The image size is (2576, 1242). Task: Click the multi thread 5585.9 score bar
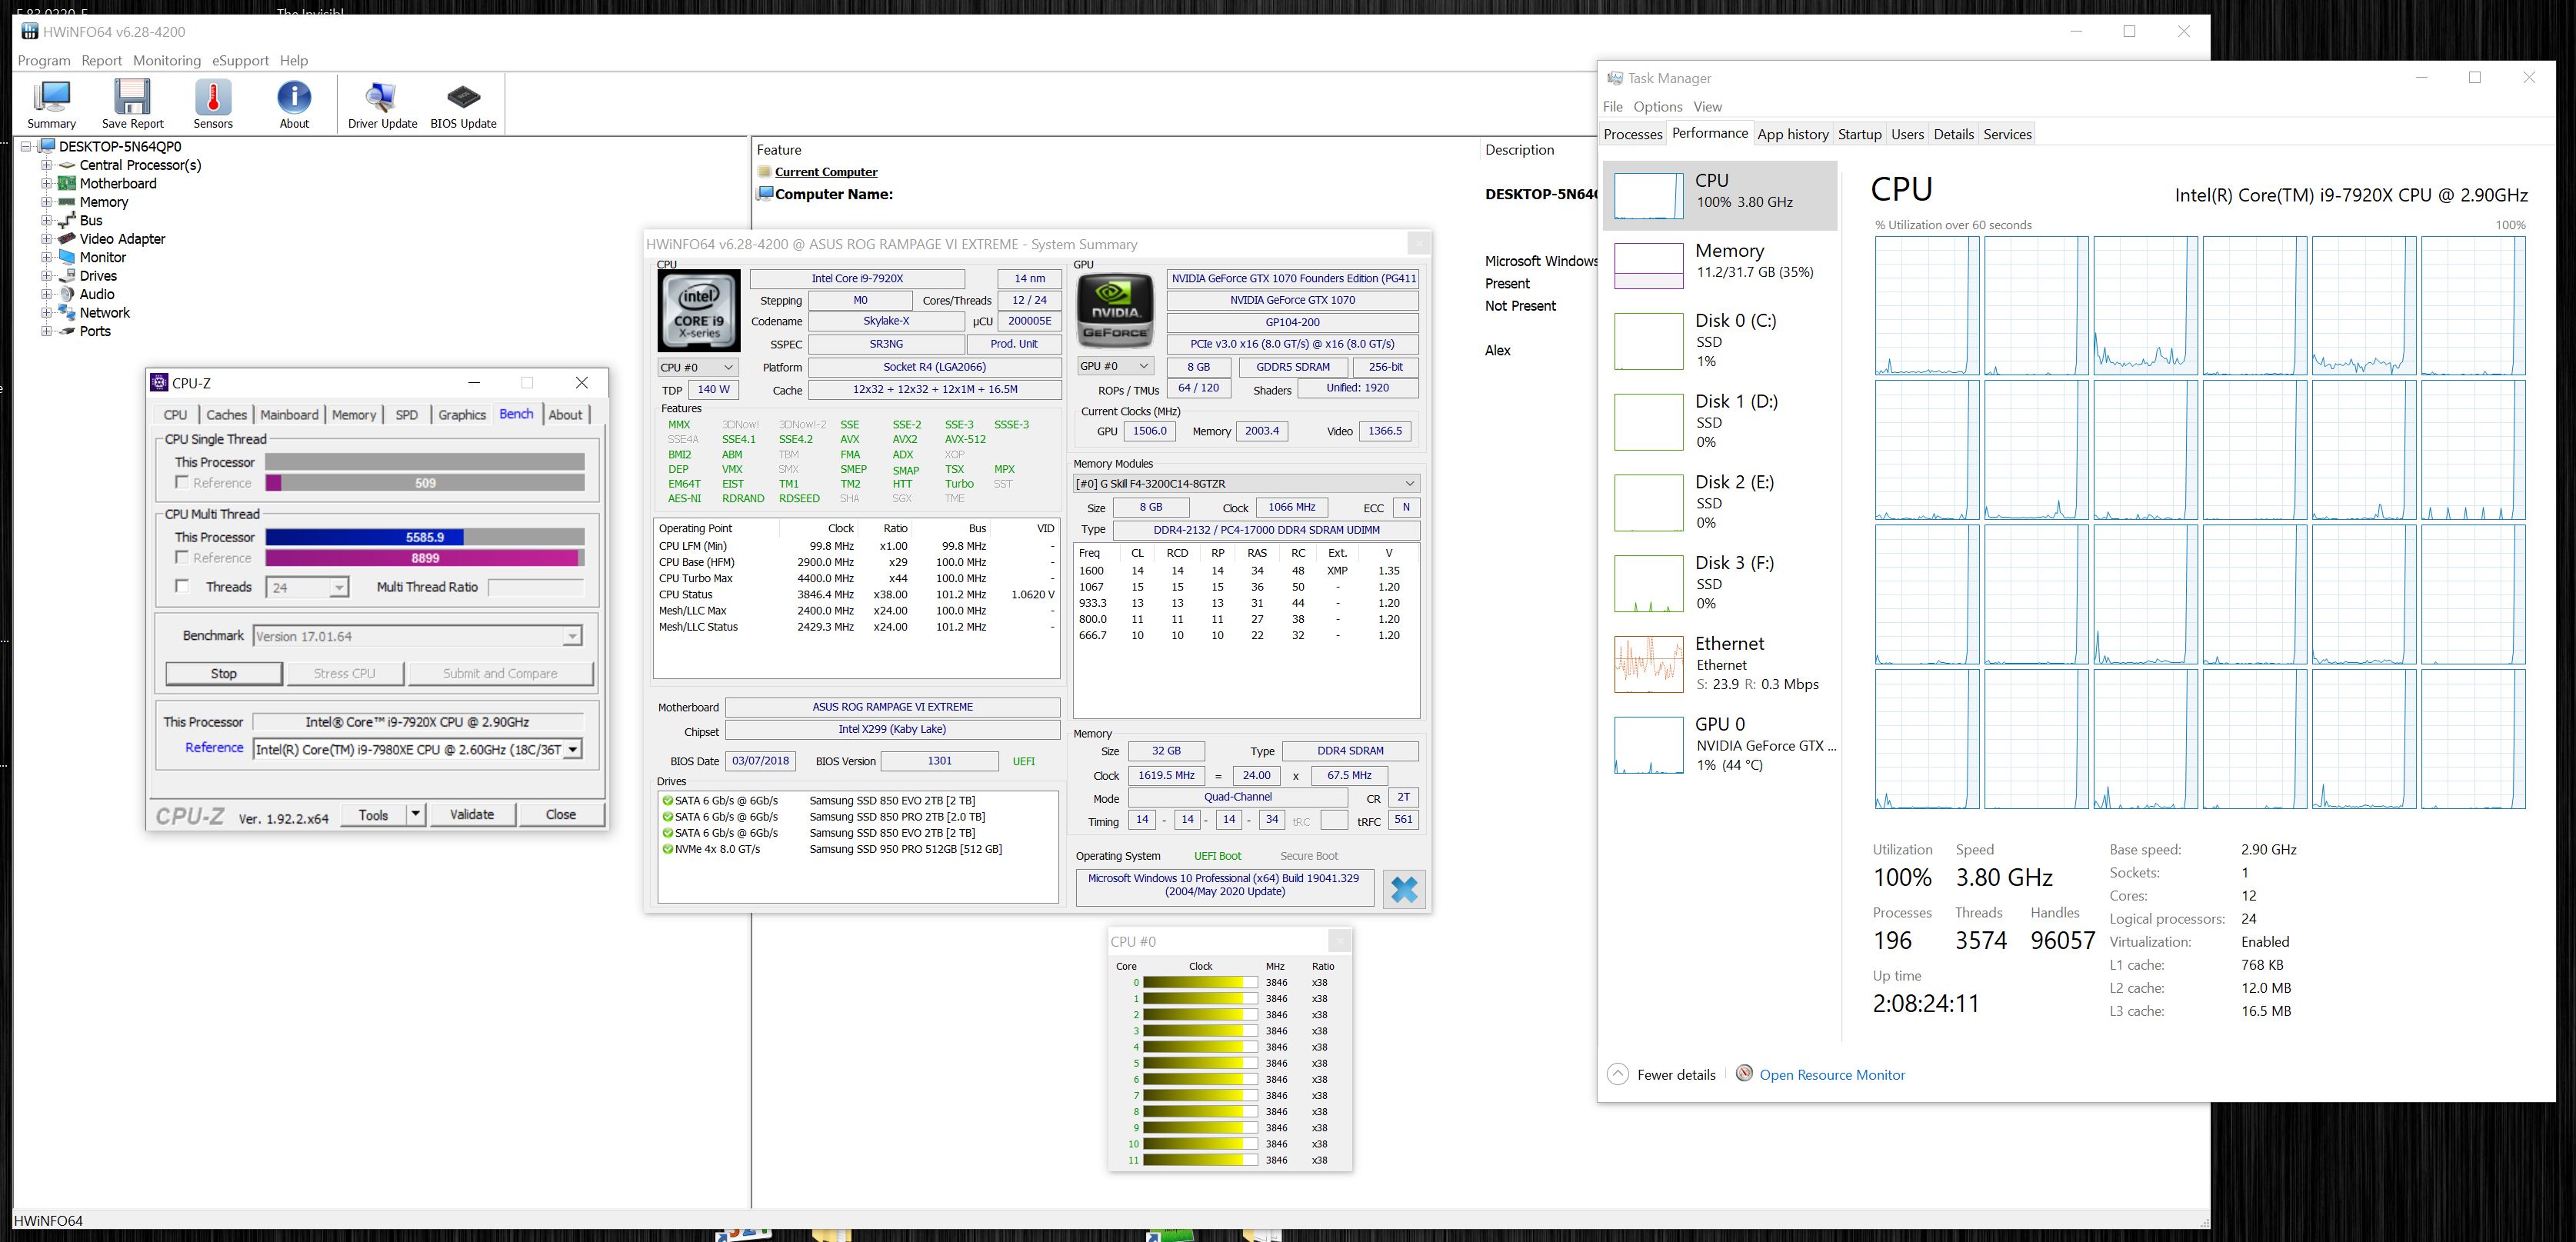[425, 537]
